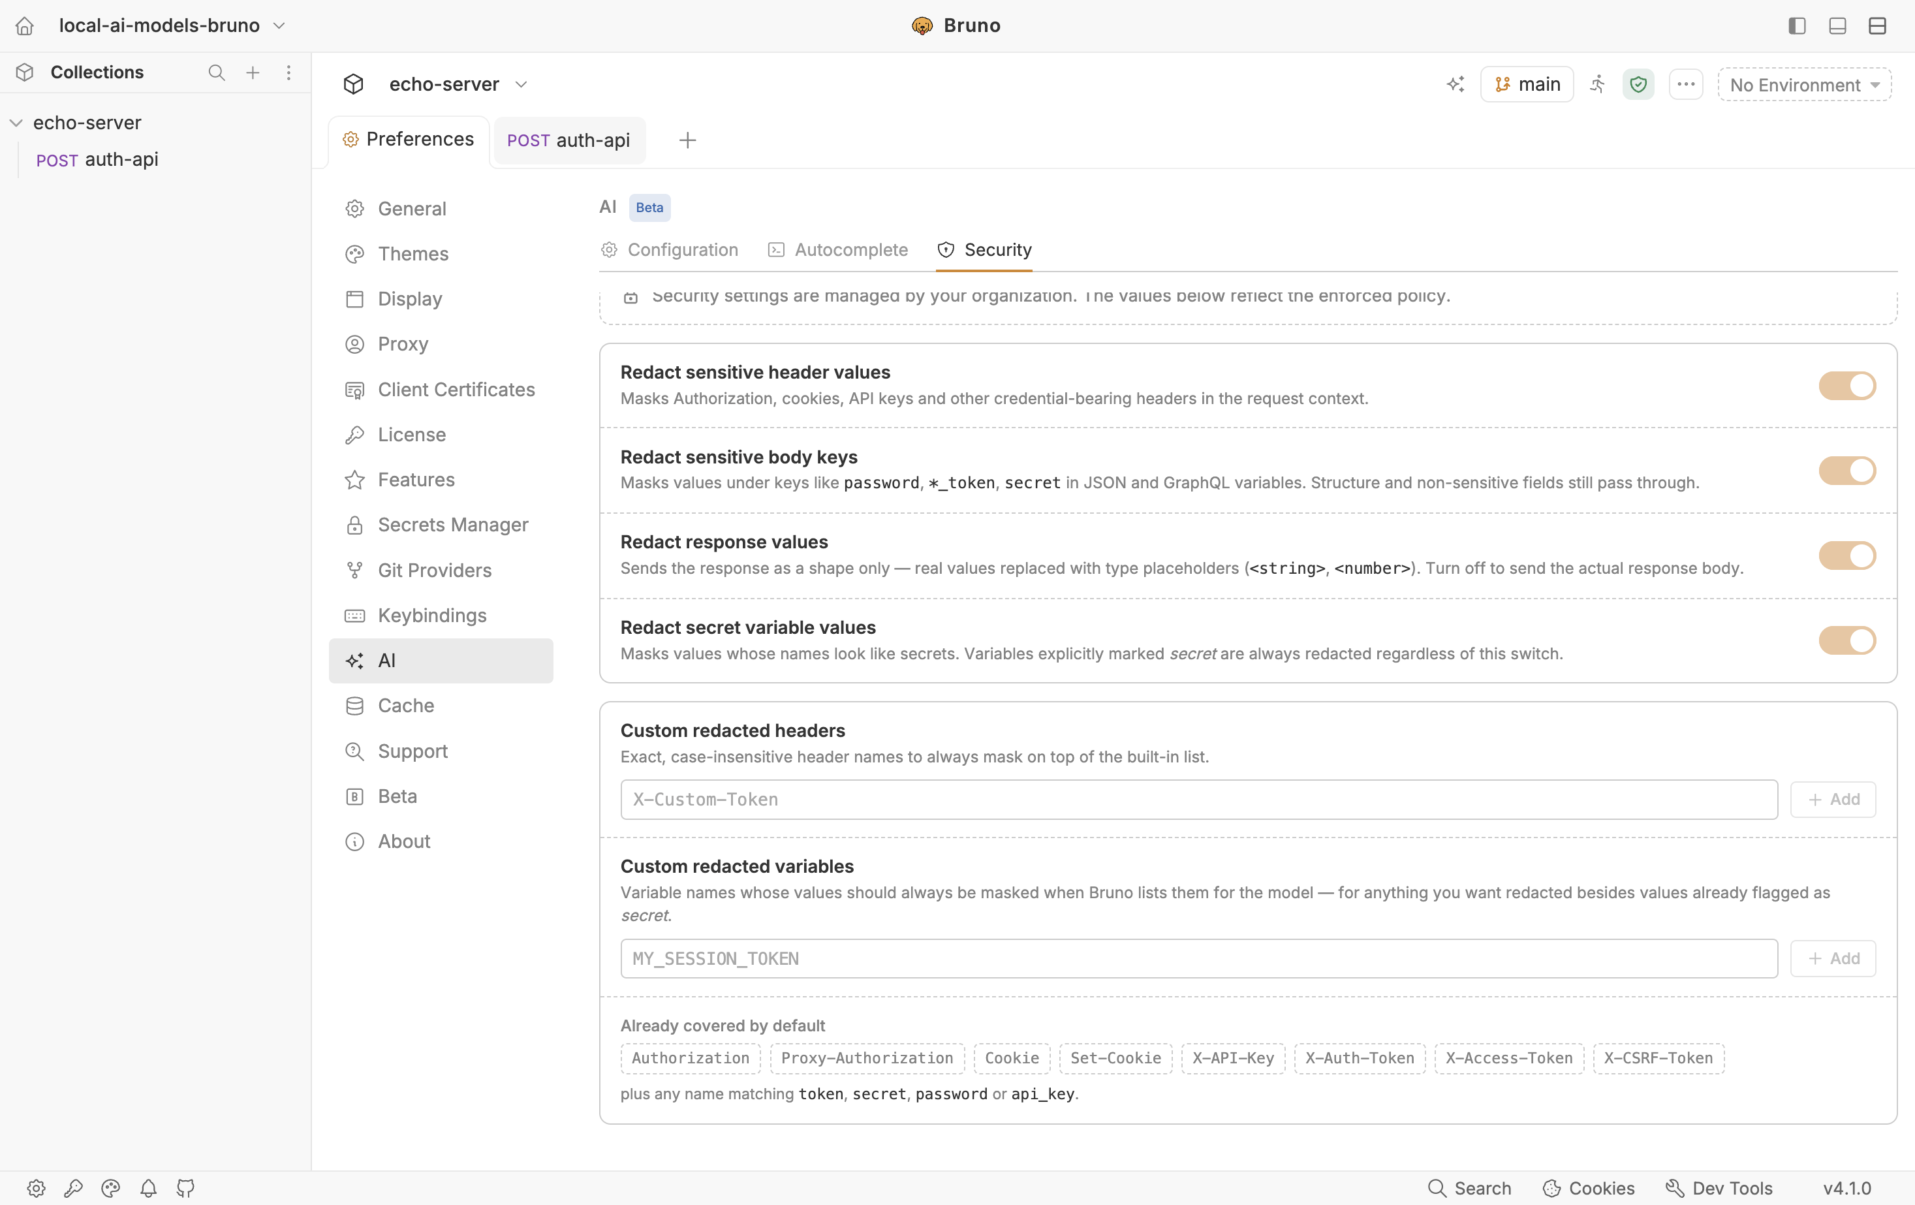
Task: Focus the X-Custom-Token header input field
Action: [1198, 800]
